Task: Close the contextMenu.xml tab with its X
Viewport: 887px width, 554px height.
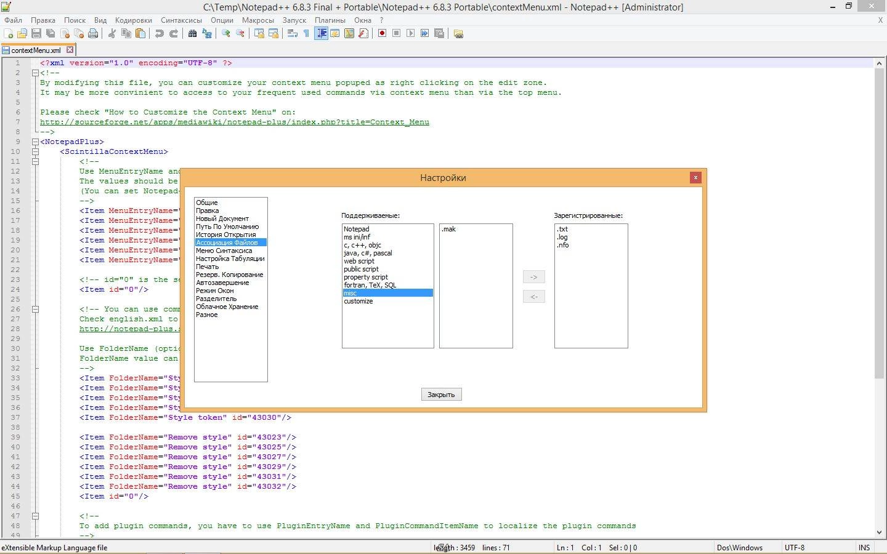Action: click(x=70, y=50)
